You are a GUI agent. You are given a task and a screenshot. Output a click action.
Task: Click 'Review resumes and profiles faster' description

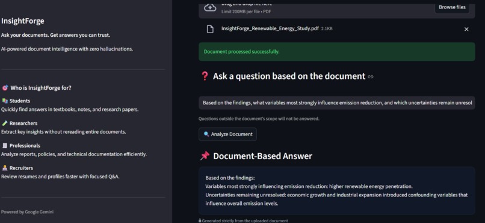[x=60, y=177]
